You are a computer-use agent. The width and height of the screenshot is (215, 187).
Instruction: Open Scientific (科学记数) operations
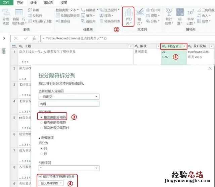[190, 17]
